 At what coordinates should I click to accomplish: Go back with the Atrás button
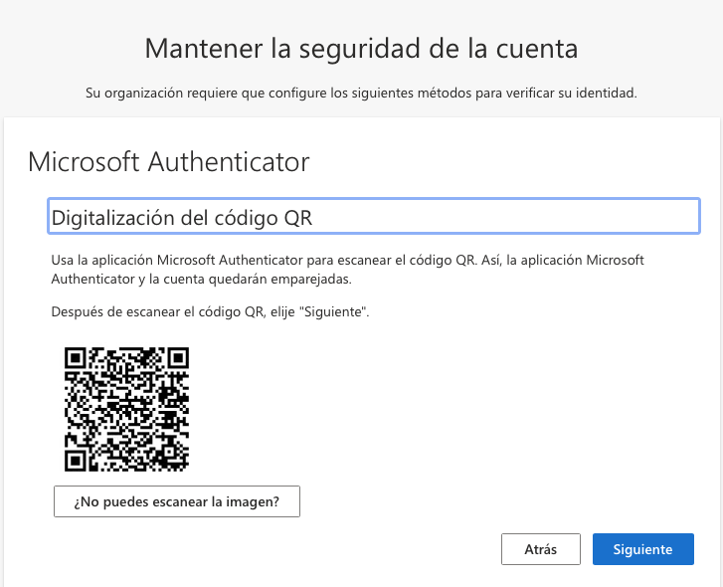[x=540, y=549]
